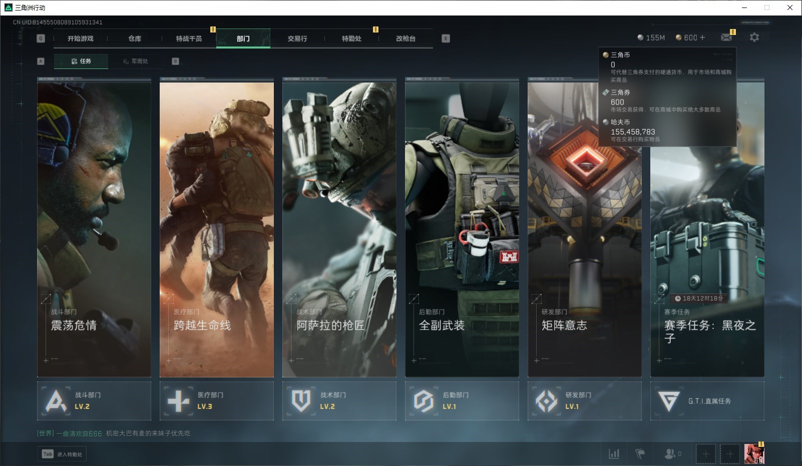This screenshot has height=466, width=802.
Task: Select the 部门 tab
Action: [243, 38]
